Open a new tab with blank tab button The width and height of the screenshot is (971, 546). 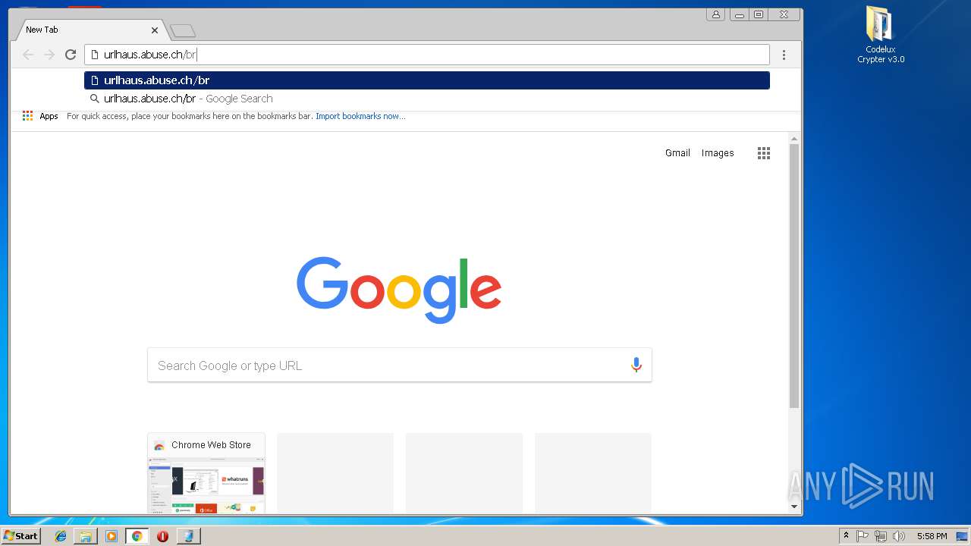coord(183,31)
